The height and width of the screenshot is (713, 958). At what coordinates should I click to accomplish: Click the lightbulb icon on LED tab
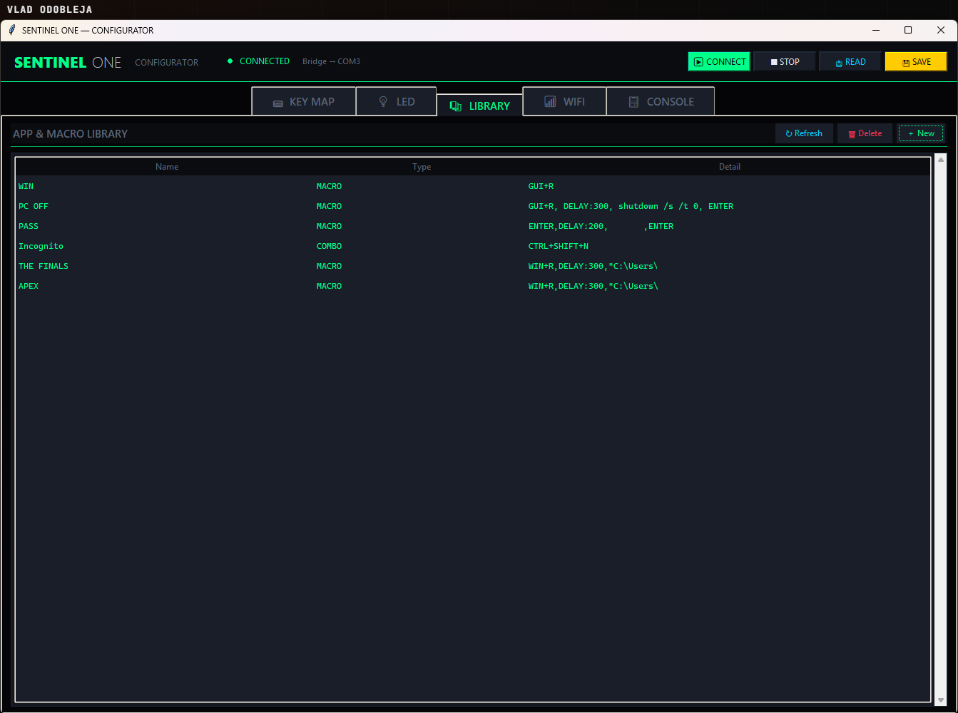click(x=383, y=102)
